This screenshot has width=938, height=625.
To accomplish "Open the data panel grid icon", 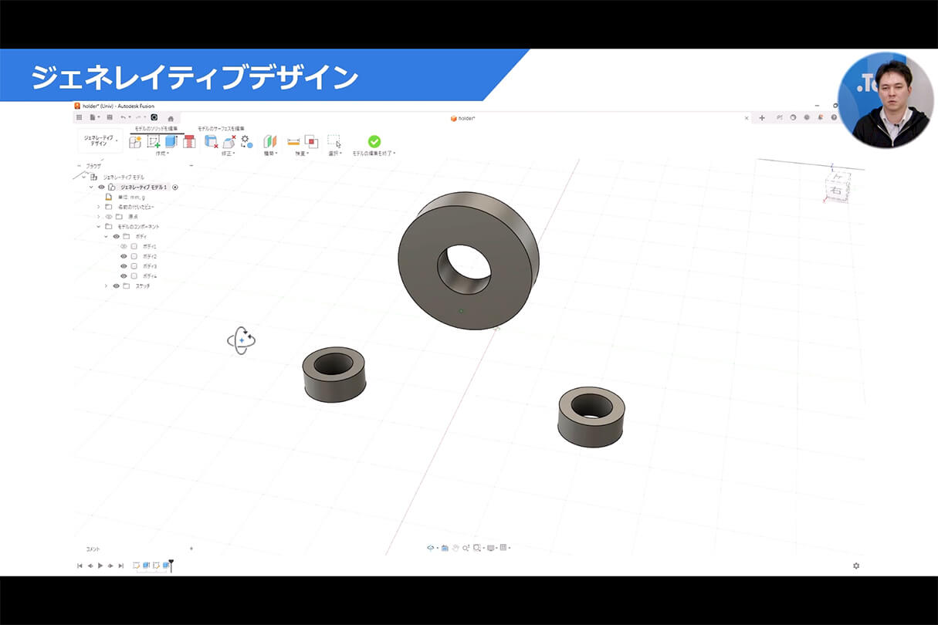I will (79, 117).
